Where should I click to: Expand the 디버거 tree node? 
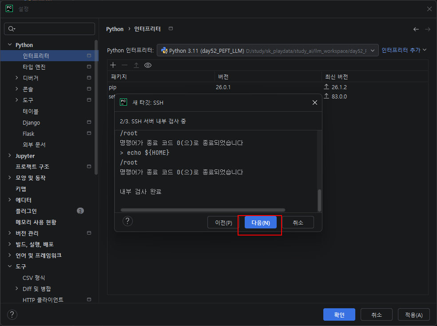pos(17,78)
